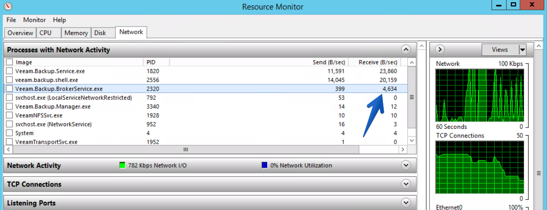Open the File menu
This screenshot has width=547, height=210.
(x=11, y=20)
